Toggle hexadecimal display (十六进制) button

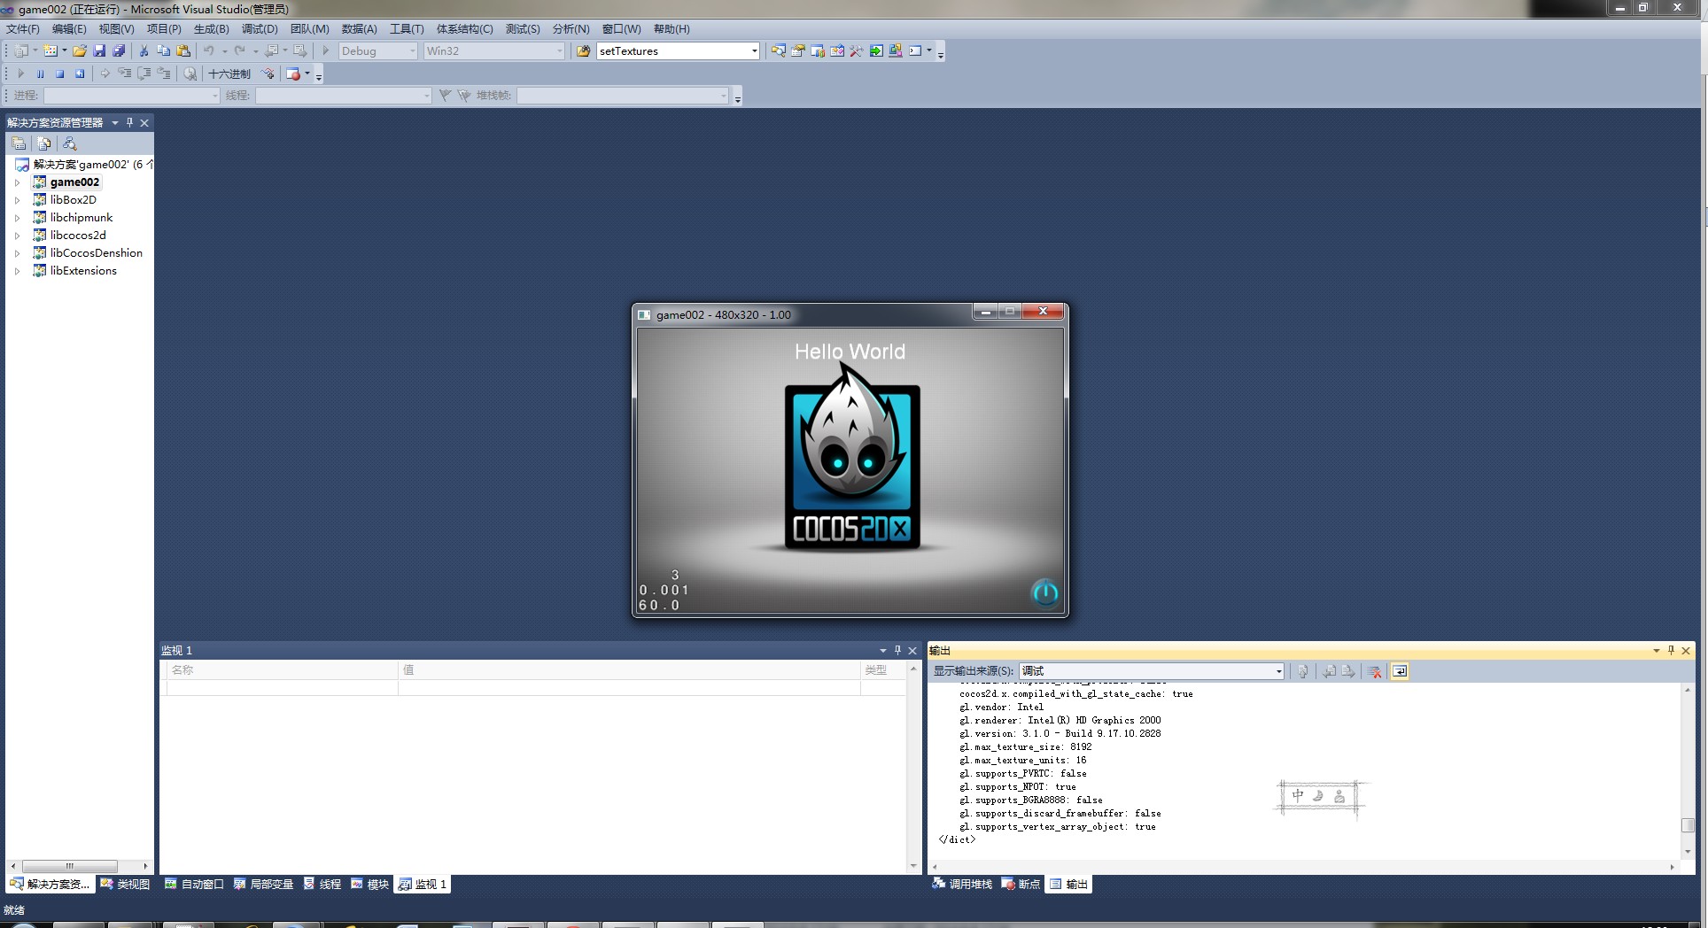(229, 73)
